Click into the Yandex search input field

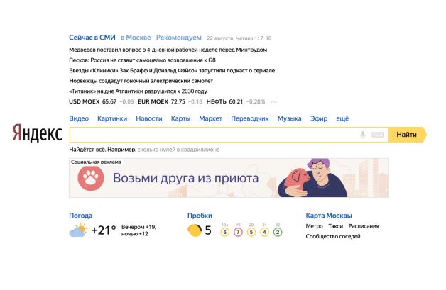pos(213,134)
